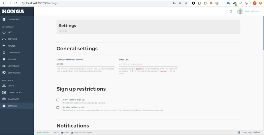Click the Upstreams shuffle icon
The image size is (264, 135).
tap(4, 66)
